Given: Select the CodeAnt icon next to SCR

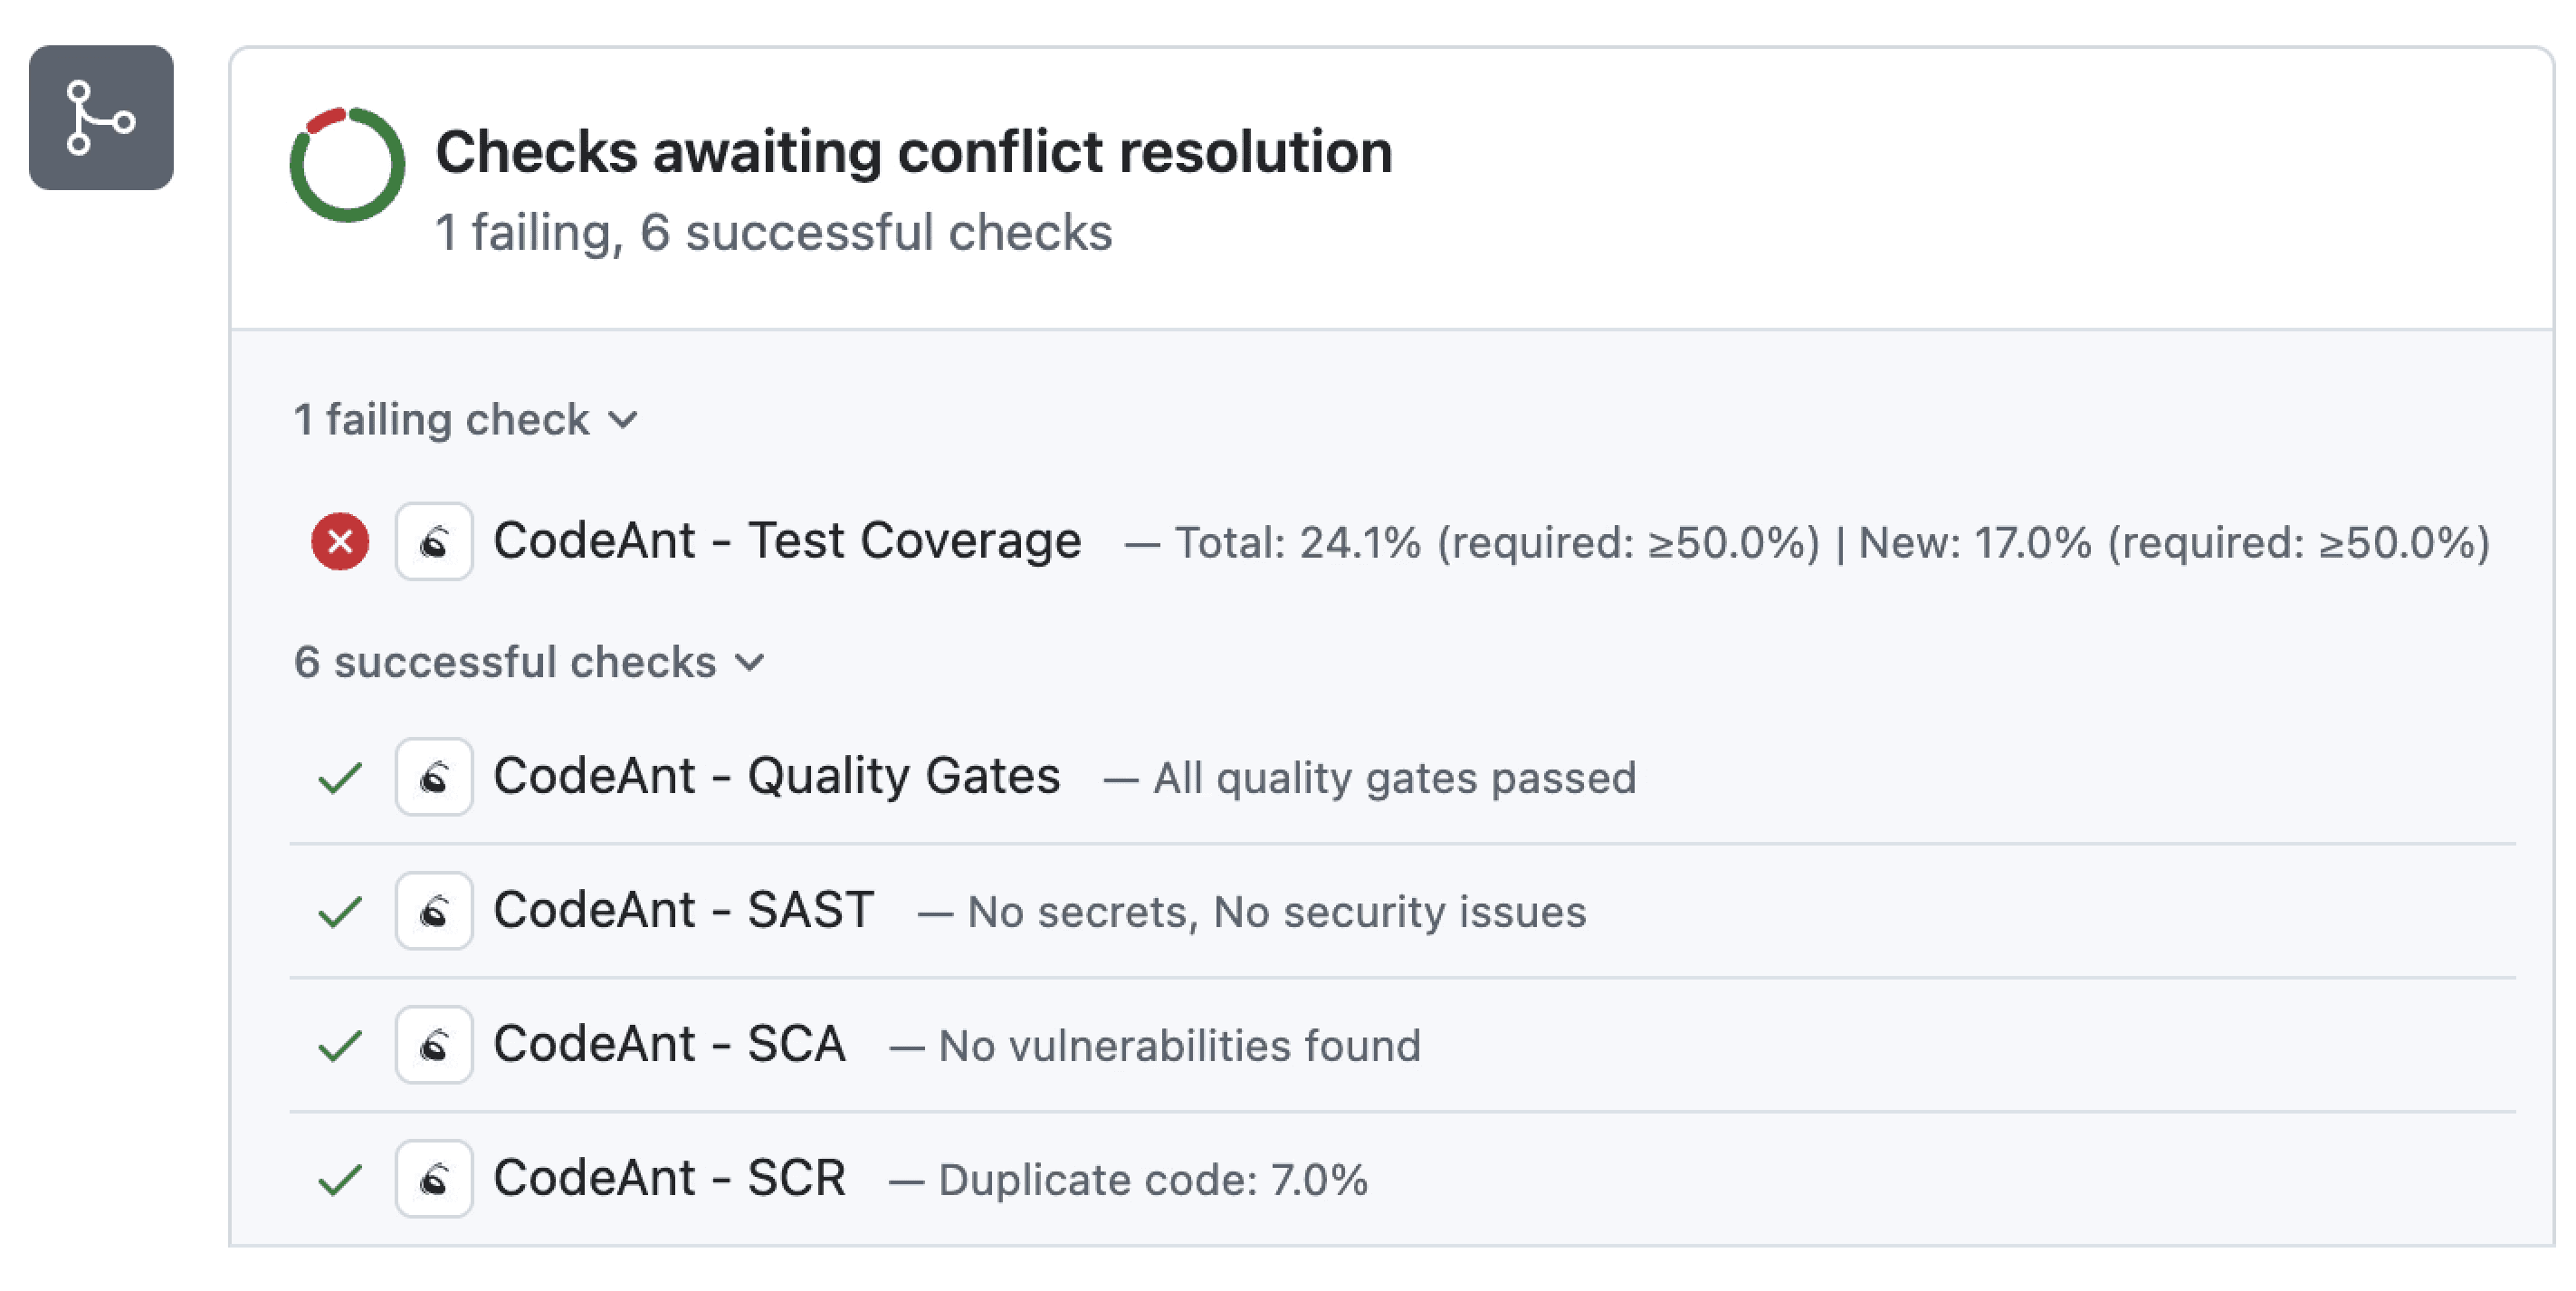Looking at the screenshot, I should click(434, 1179).
